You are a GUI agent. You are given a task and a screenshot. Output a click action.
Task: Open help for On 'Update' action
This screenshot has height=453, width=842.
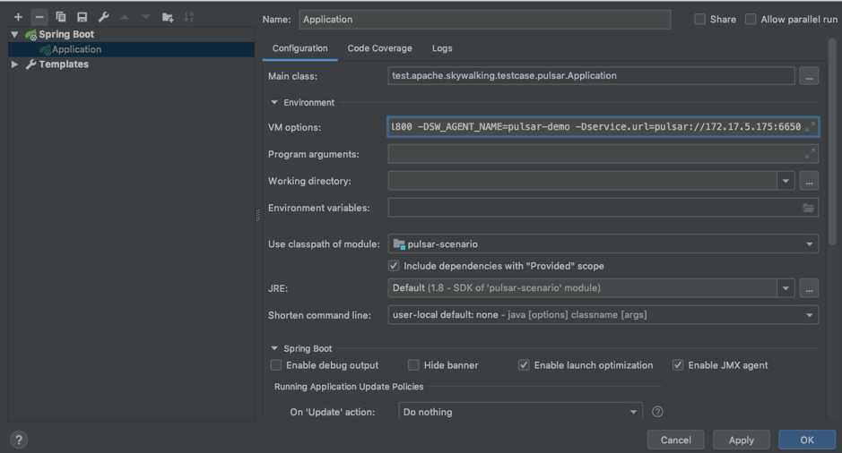click(x=657, y=412)
